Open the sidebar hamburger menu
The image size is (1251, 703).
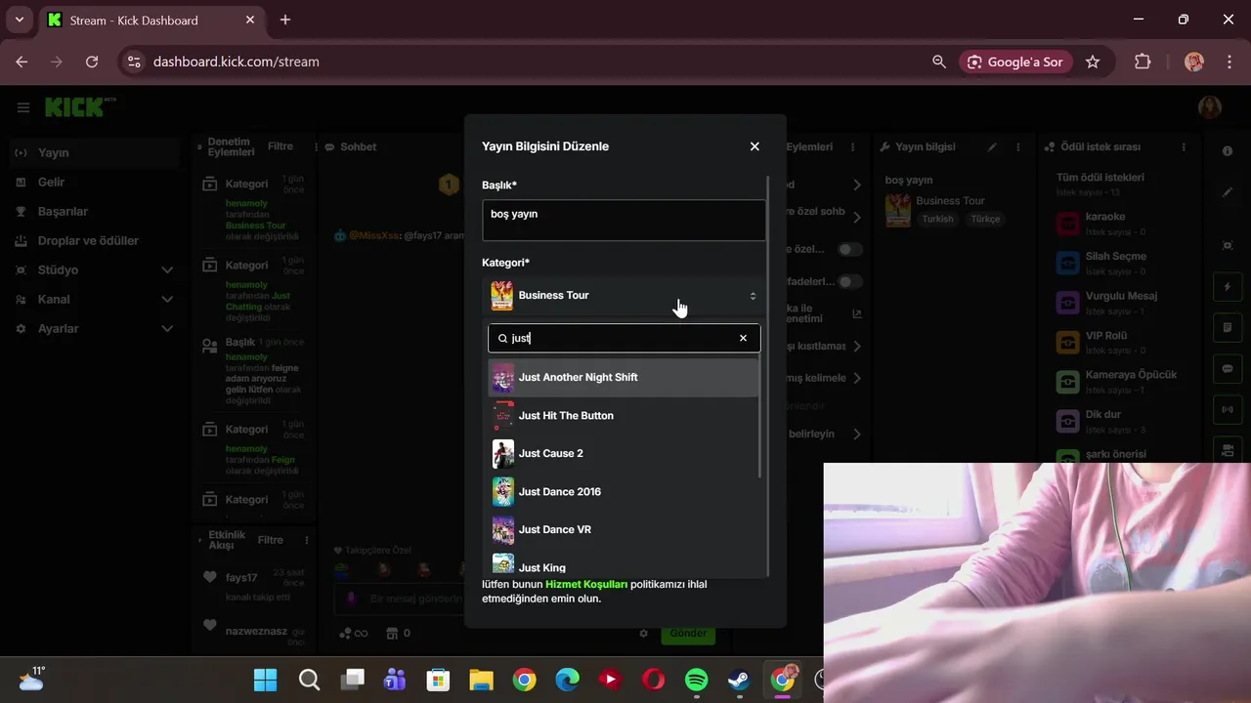click(x=23, y=107)
